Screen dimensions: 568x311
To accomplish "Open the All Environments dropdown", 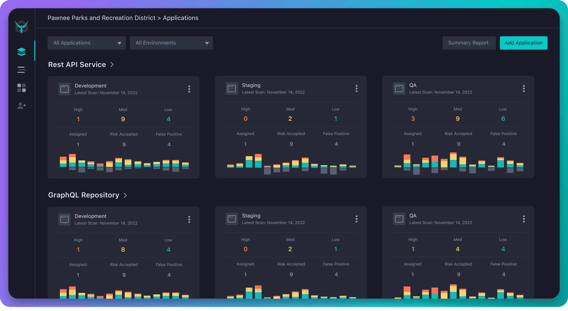I will point(171,43).
